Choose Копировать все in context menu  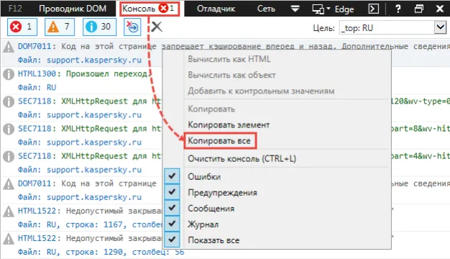pos(220,141)
